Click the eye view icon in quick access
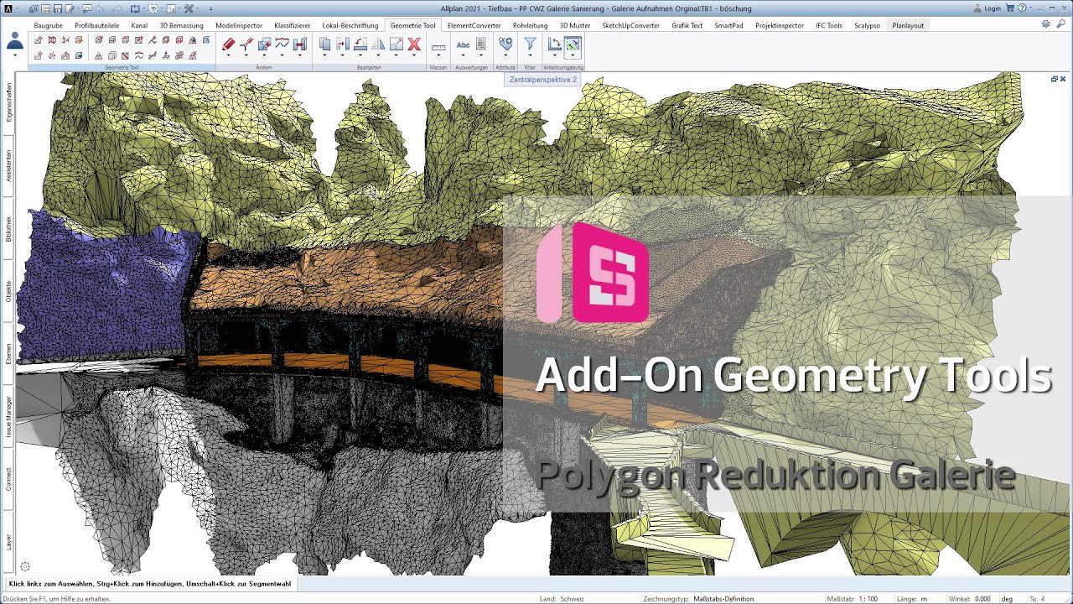Image resolution: width=1073 pixels, height=604 pixels. [x=153, y=8]
